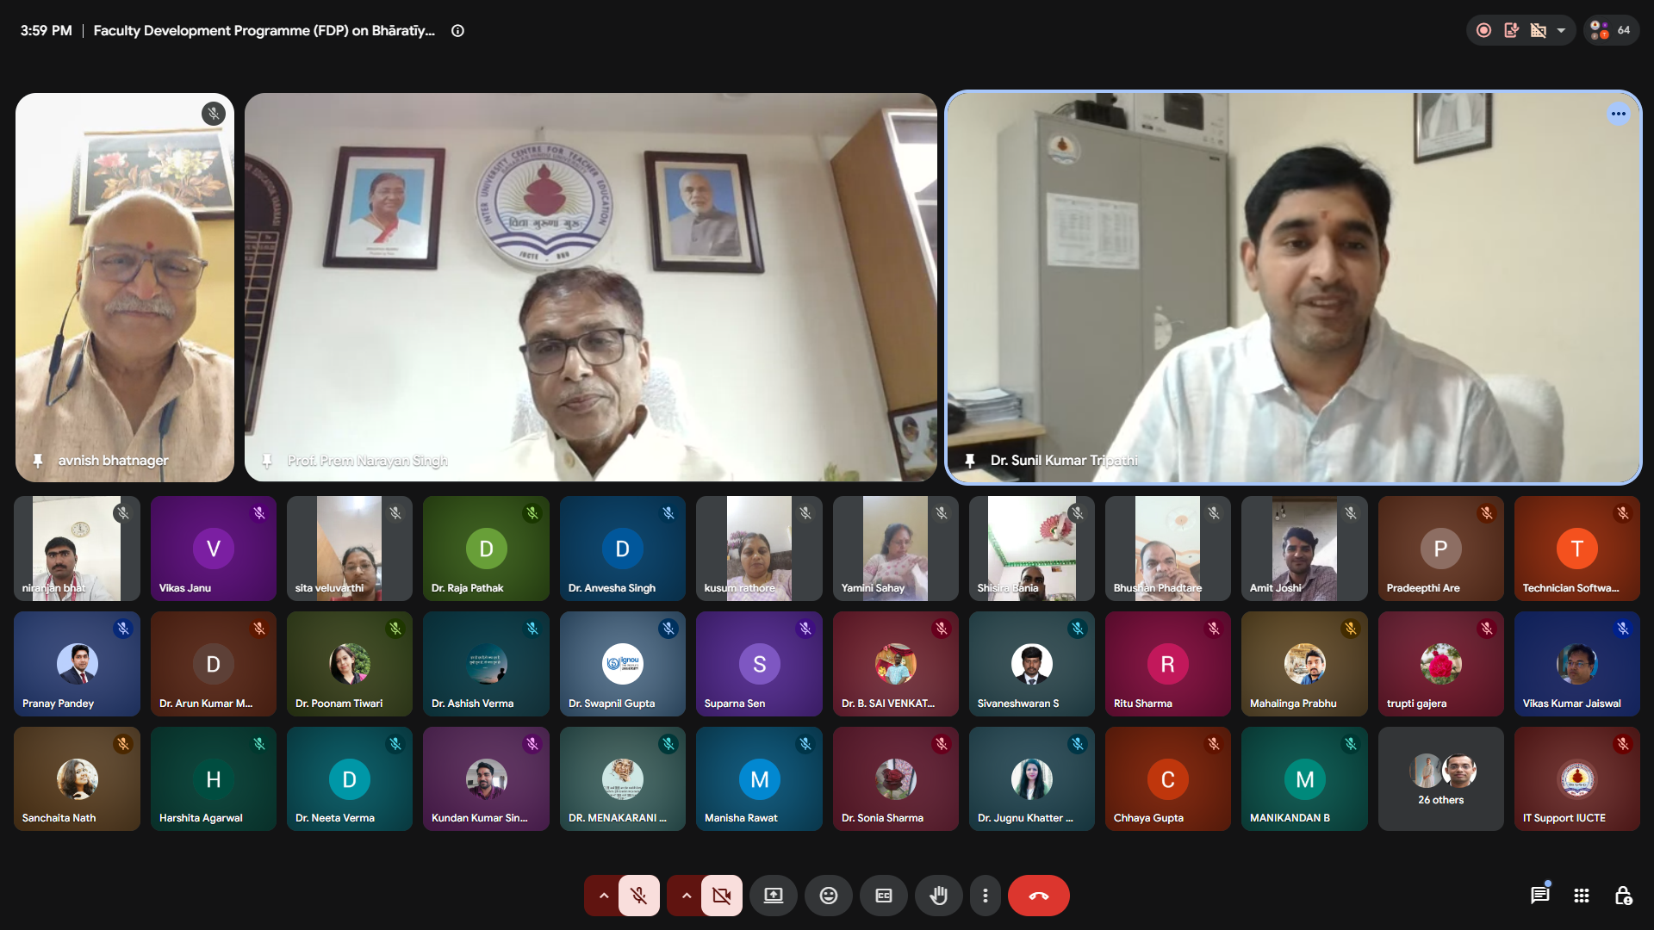Expand audio settings chevron beside microphone
This screenshot has height=930, width=1654.
click(603, 896)
